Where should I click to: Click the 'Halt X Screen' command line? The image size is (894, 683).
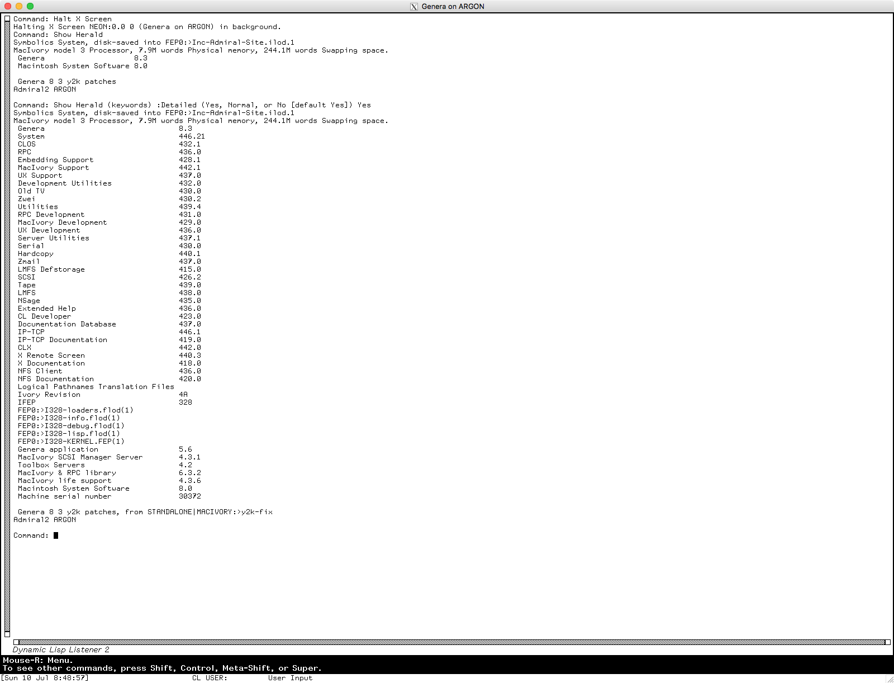pos(63,19)
